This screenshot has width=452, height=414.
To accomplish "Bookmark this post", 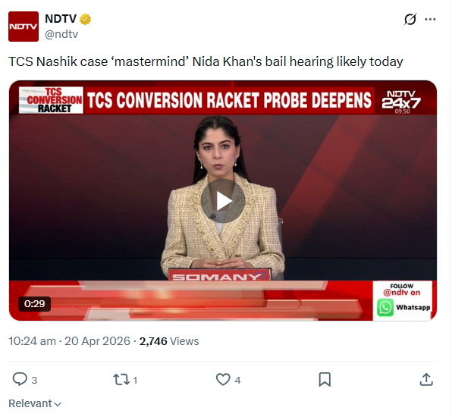I will point(325,379).
